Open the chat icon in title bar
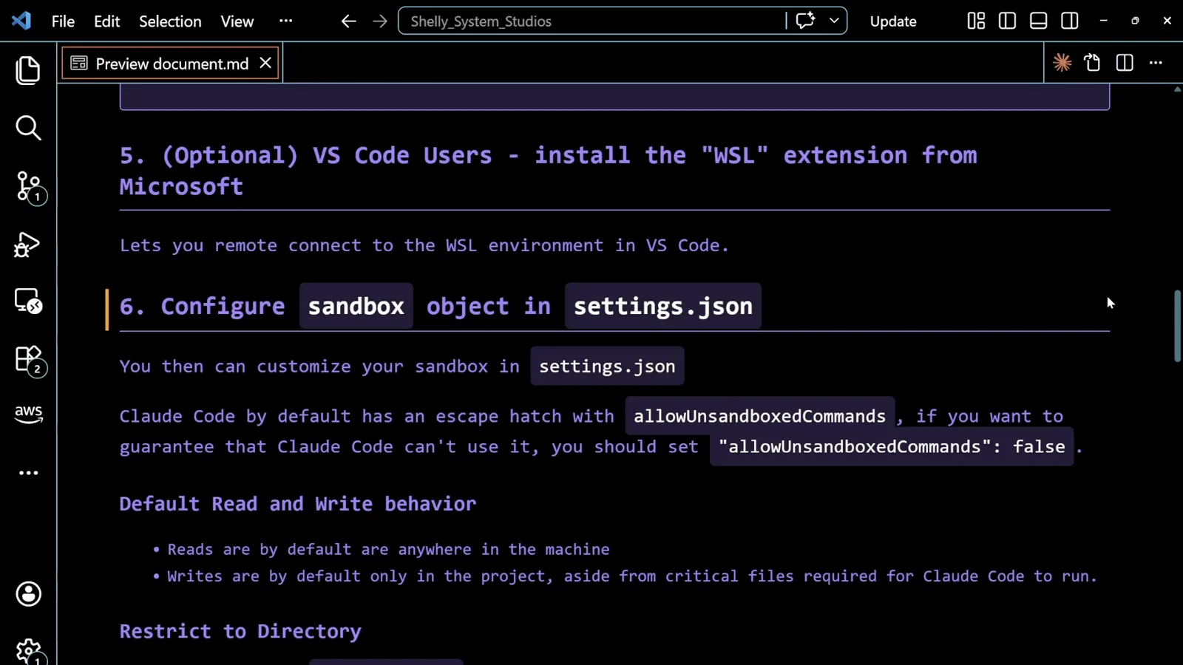This screenshot has height=665, width=1183. pyautogui.click(x=805, y=21)
